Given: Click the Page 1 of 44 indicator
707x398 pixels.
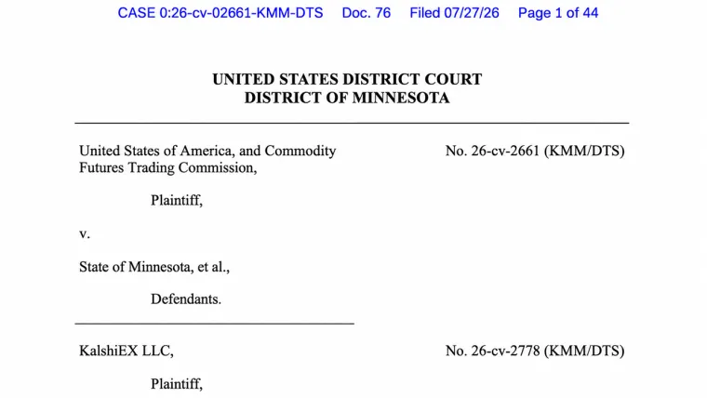Looking at the screenshot, I should pyautogui.click(x=558, y=13).
